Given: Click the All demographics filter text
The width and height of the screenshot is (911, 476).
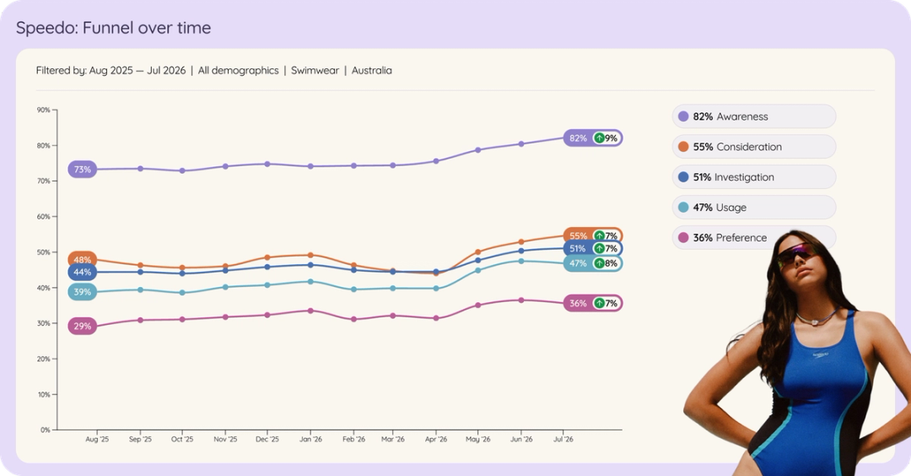Looking at the screenshot, I should (x=238, y=70).
